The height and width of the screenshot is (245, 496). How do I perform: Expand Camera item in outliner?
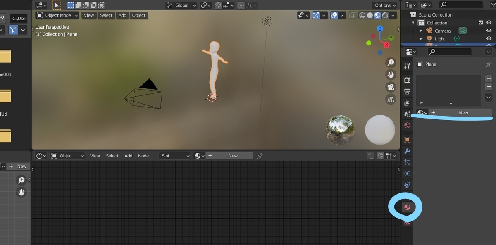click(x=421, y=31)
